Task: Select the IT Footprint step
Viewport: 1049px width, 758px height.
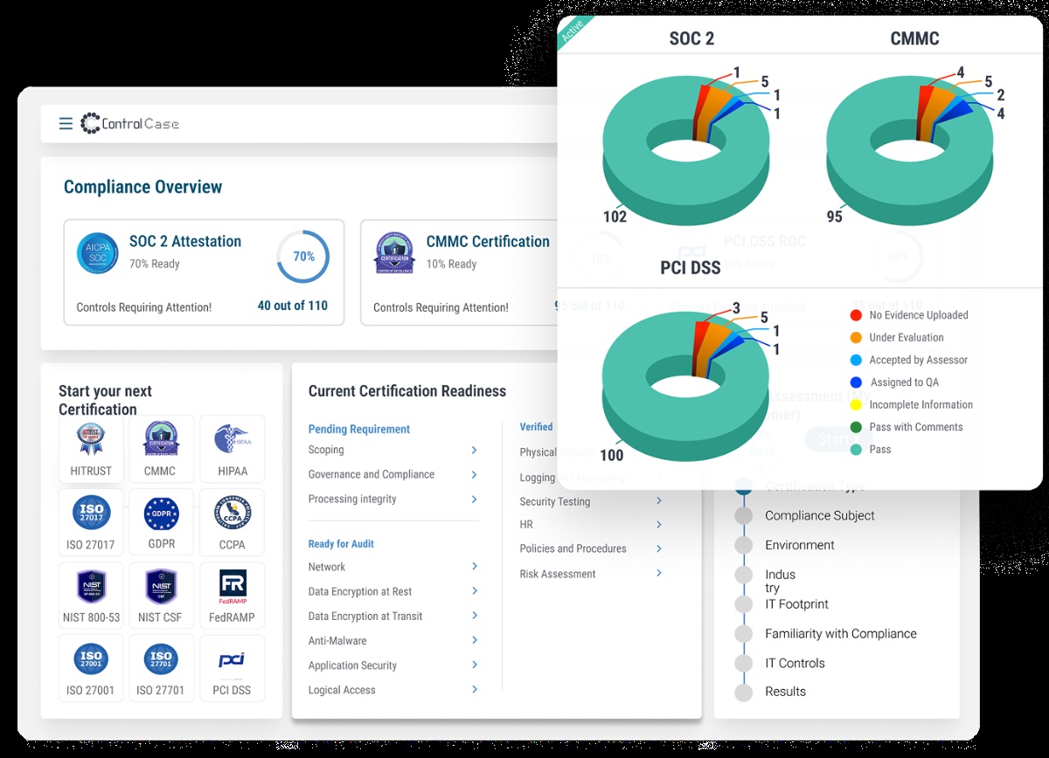Action: [x=796, y=604]
